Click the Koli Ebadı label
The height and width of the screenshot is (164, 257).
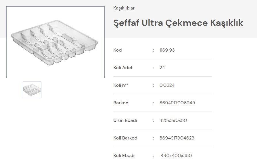coord(124,156)
